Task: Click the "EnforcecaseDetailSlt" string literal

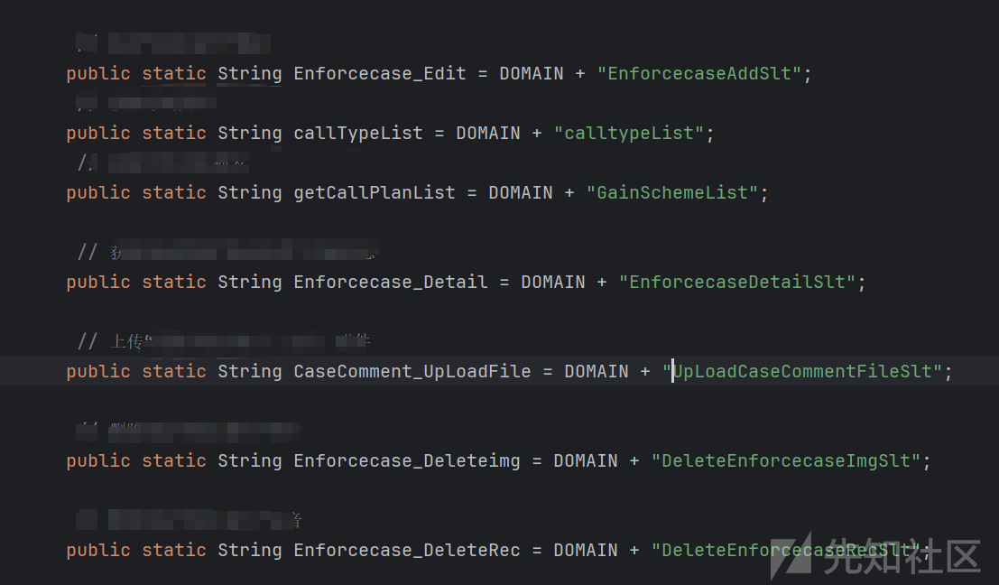Action: pyautogui.click(x=737, y=282)
